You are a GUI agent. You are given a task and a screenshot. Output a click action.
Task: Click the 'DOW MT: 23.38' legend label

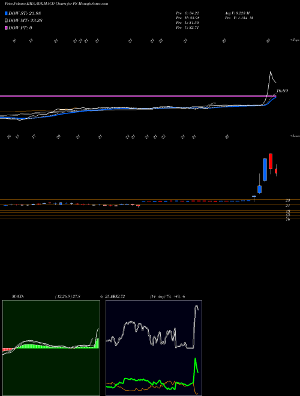[x=25, y=21]
